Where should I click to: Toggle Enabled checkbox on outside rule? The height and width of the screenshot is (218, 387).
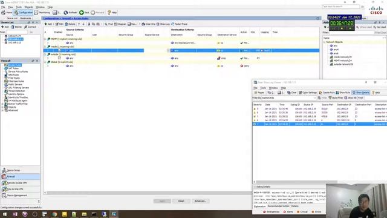tap(59, 58)
